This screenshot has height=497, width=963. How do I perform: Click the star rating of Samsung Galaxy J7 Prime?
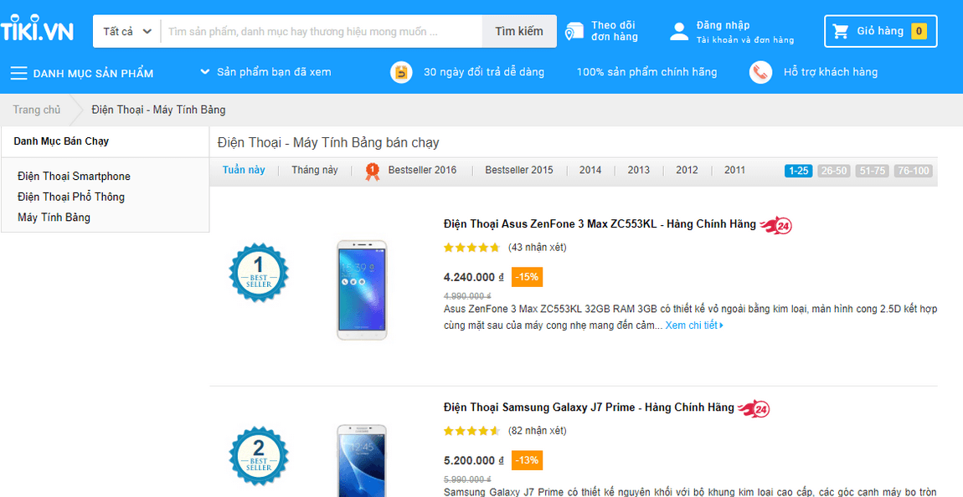(471, 432)
